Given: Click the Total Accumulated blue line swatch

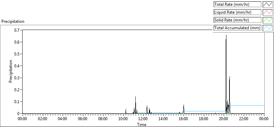Looking at the screenshot, I should (268, 28).
